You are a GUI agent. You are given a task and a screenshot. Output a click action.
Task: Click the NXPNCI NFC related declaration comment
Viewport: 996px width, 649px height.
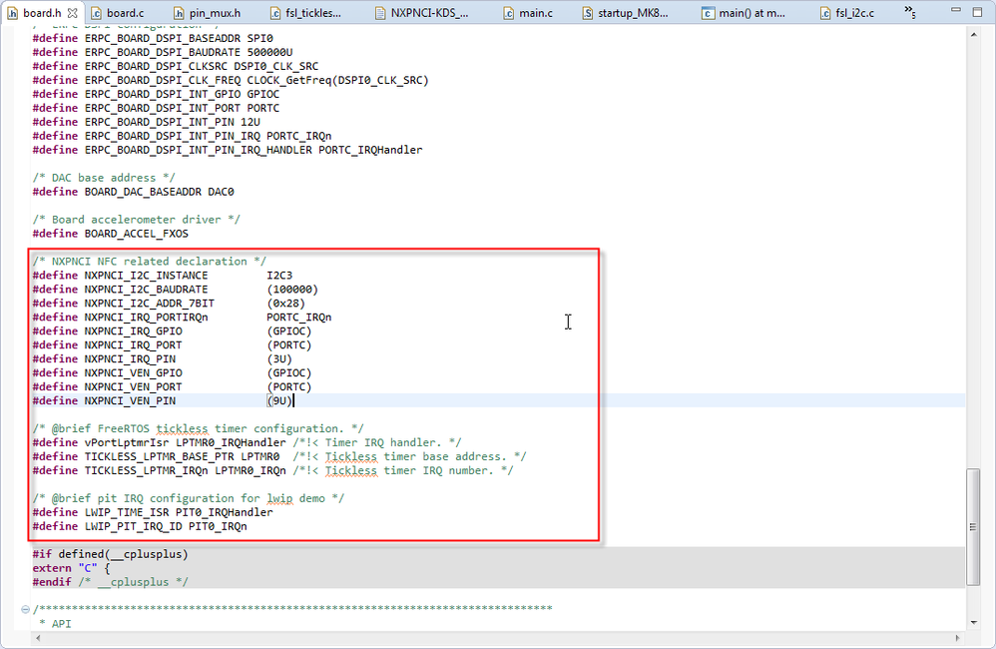click(x=150, y=262)
